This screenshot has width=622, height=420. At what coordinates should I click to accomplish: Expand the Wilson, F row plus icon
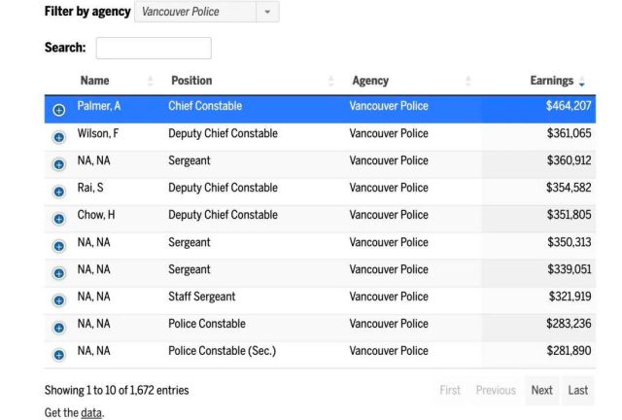[59, 137]
